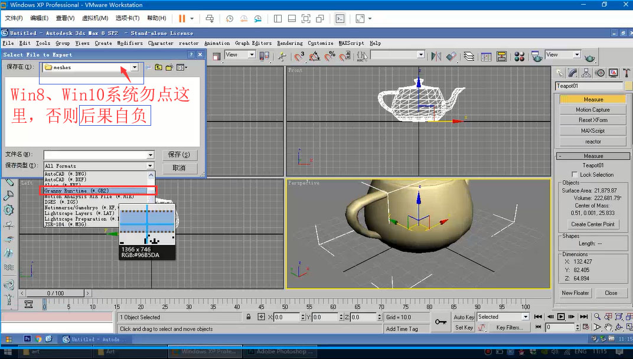Viewport: 633px width, 359px height.
Task: Click the Quick Render teapot icon
Action: pyautogui.click(x=589, y=58)
